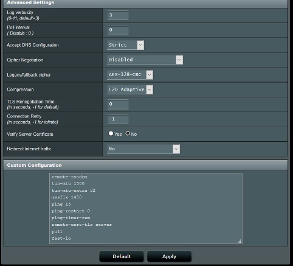This screenshot has height=266, width=293.
Task: Click the 'Verify Server Certificate' label
Action: point(30,134)
